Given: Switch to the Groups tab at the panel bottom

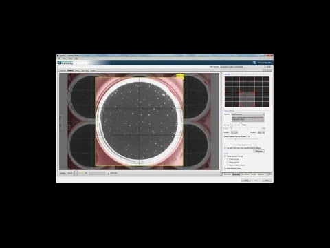Looking at the screenshot, I should 254,174.
